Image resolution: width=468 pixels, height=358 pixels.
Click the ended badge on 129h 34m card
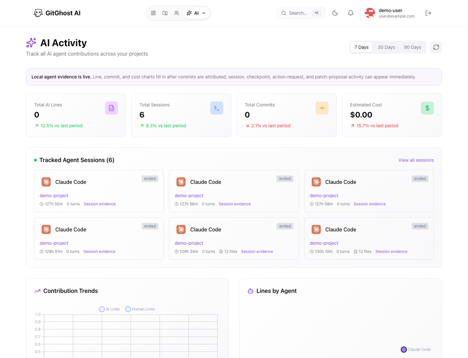tap(285, 226)
